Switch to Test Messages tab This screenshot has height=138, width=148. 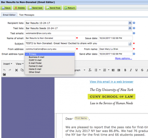(27, 15)
